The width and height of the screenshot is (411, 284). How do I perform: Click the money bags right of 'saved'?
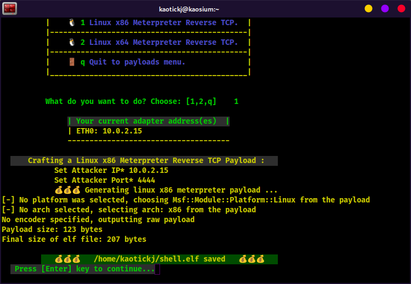[x=252, y=259]
